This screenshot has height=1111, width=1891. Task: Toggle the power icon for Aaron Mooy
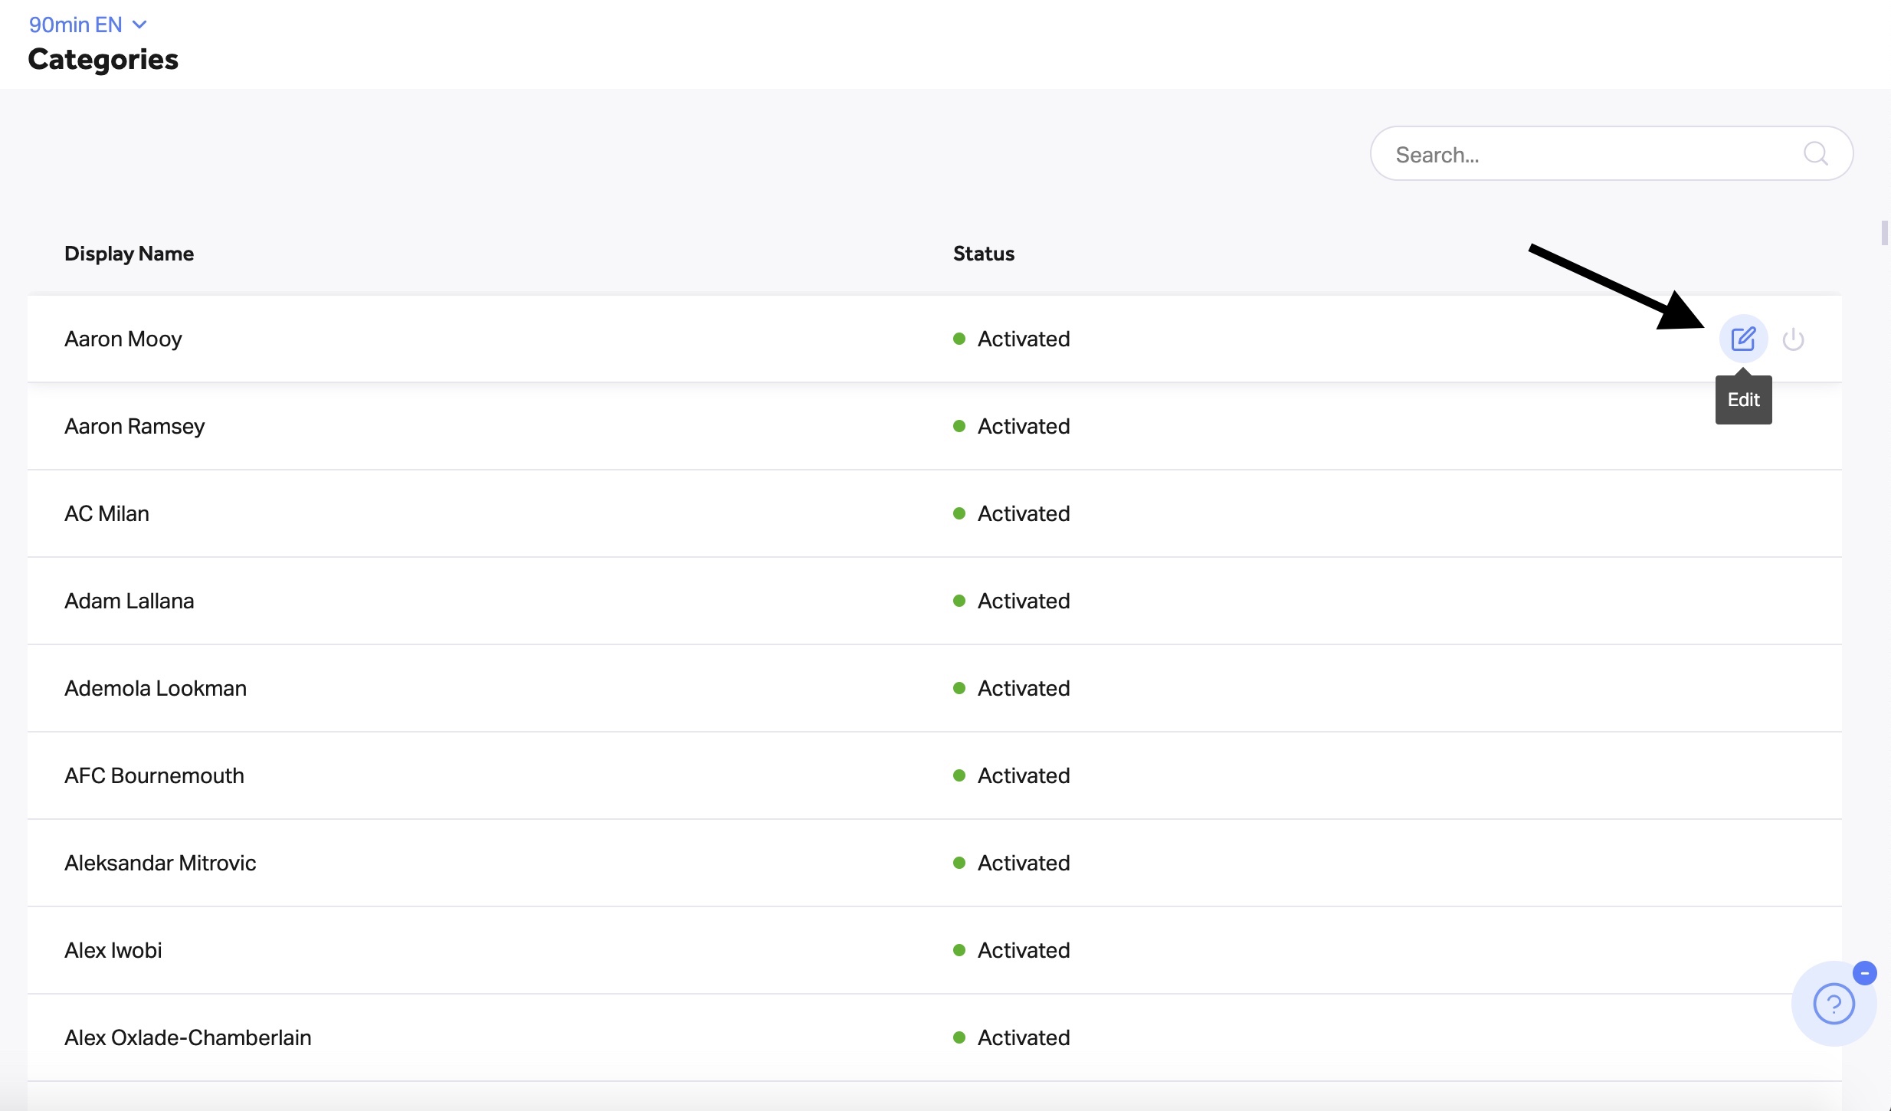click(1793, 339)
